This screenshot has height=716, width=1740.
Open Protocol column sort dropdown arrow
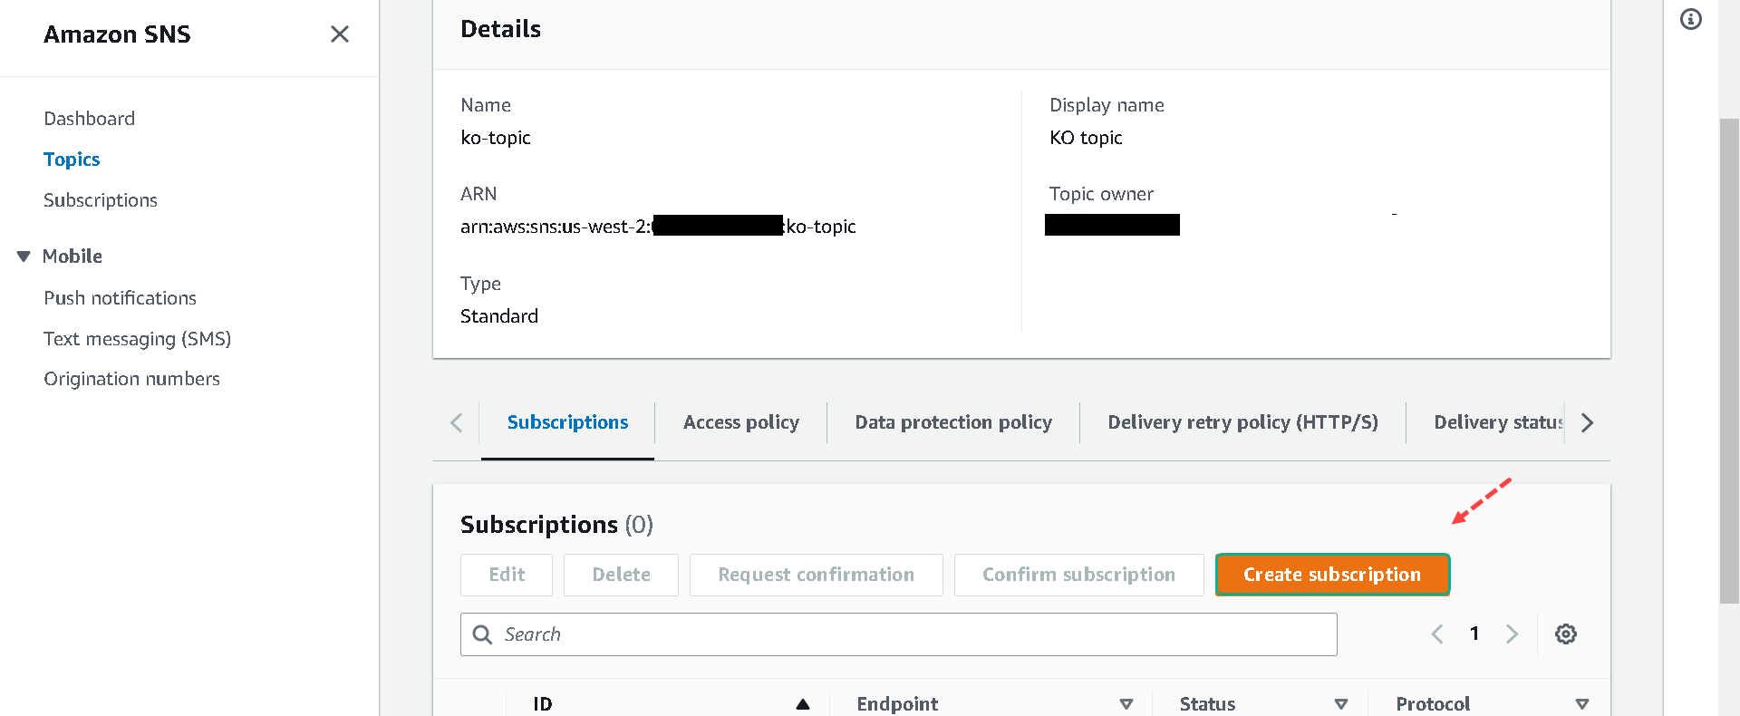point(1582,704)
